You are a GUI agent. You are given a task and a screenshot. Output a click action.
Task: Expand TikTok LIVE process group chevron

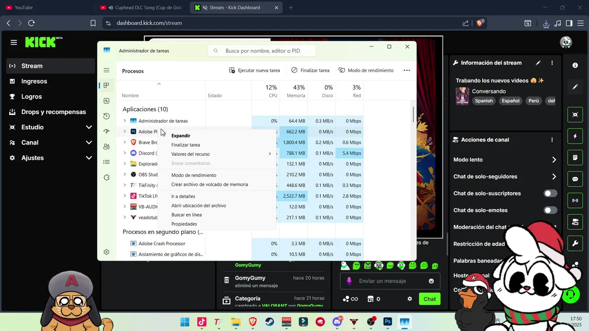(x=124, y=196)
